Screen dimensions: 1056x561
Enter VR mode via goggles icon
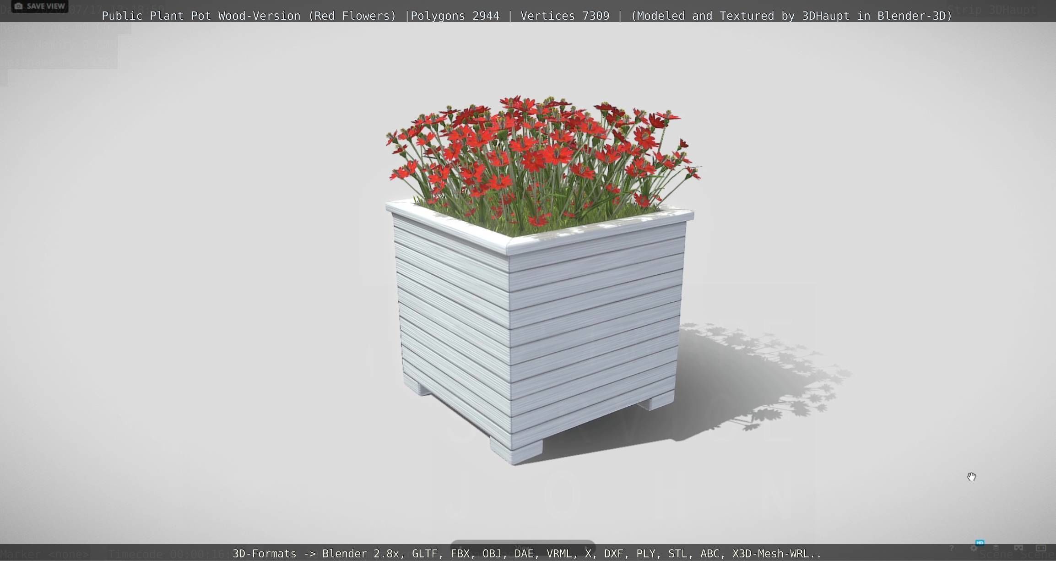[1018, 548]
